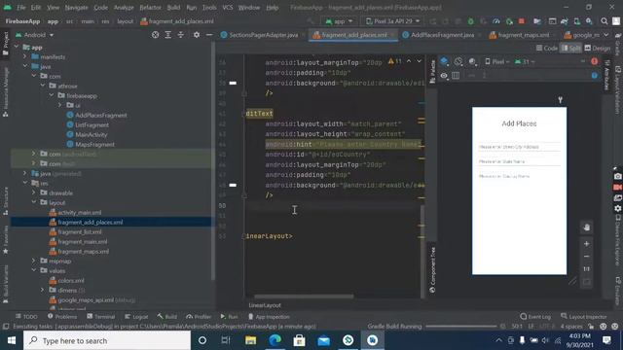The image size is (623, 350).
Task: Switch to fragment_maps.xml tab
Action: point(523,35)
